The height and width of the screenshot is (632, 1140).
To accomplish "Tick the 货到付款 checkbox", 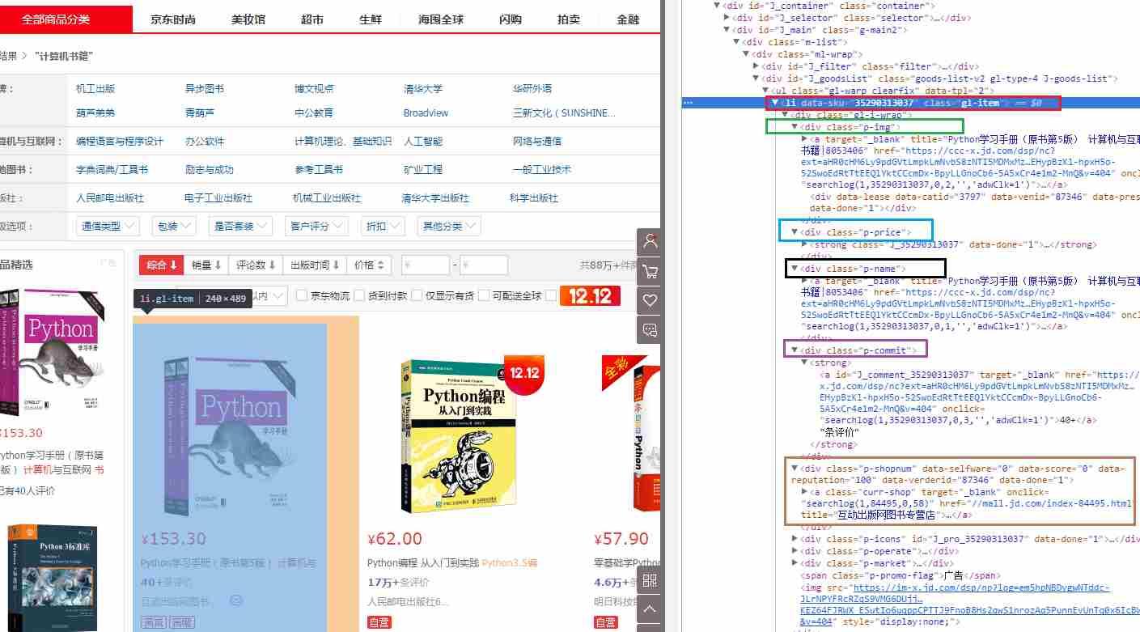I will 360,296.
